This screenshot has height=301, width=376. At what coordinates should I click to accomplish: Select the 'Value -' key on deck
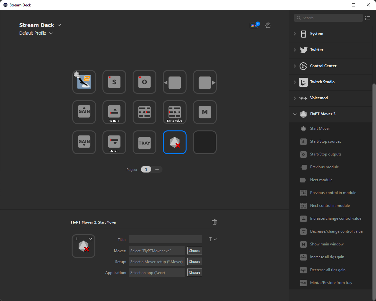[x=114, y=142]
